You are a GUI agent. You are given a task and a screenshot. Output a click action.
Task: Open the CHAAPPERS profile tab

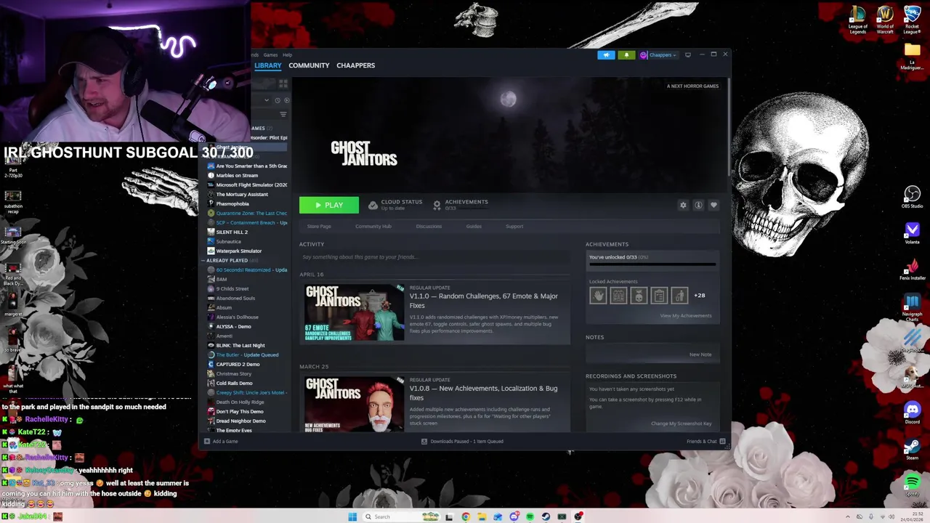[355, 65]
